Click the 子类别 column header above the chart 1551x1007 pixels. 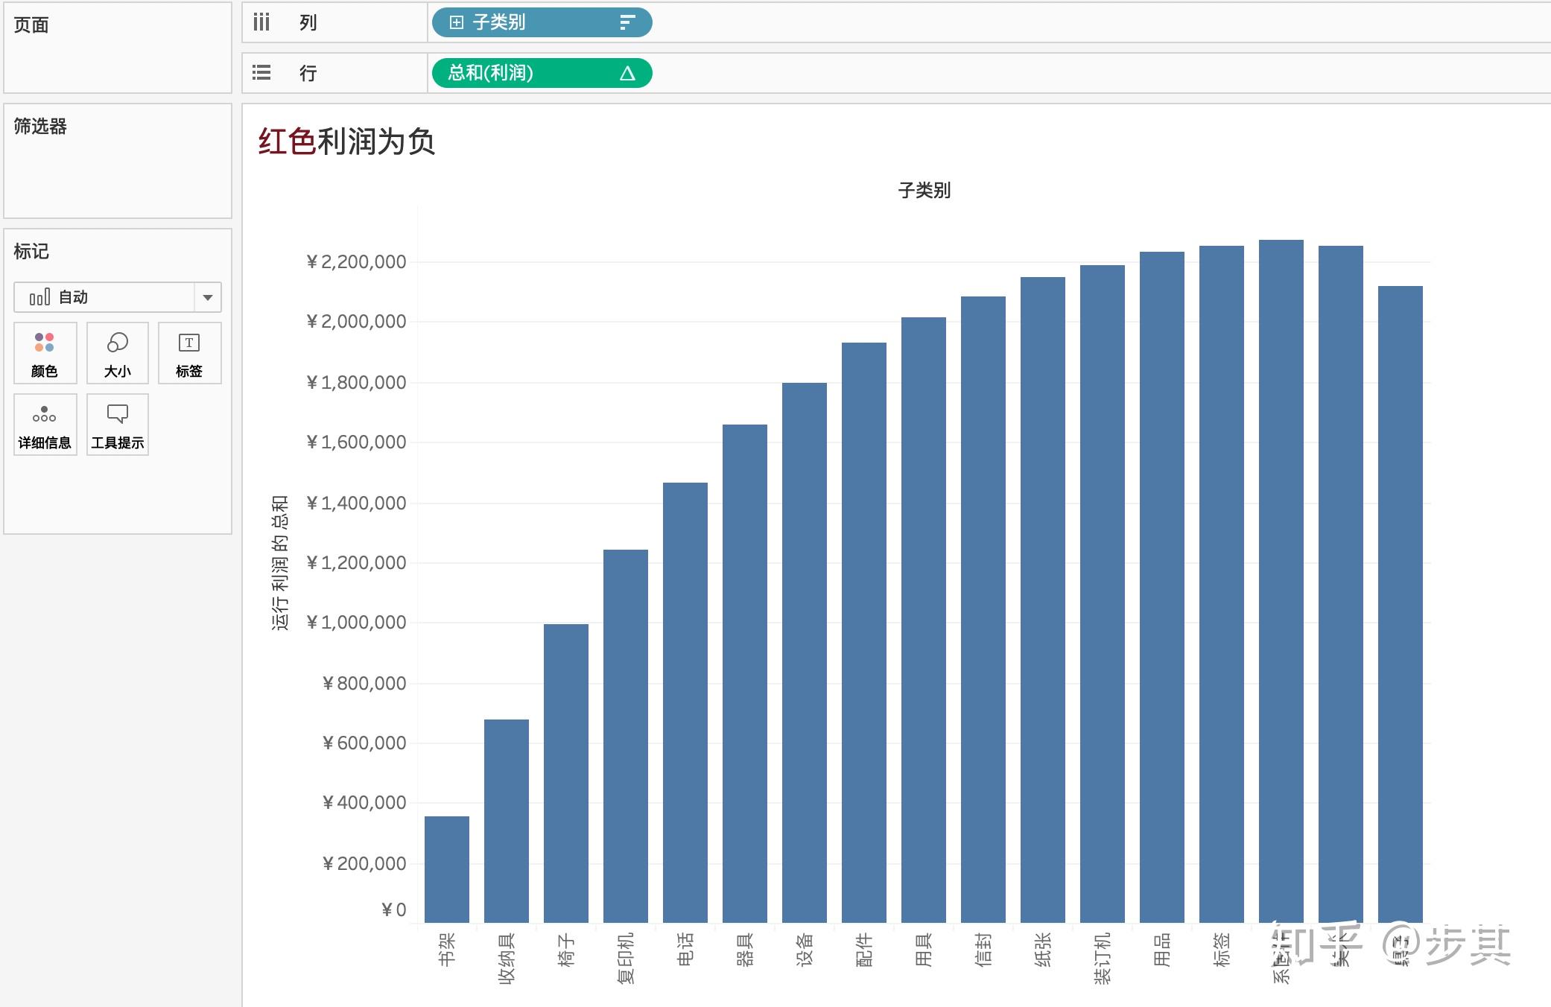pos(924,191)
